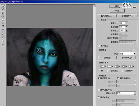This screenshot has width=139, height=106.
Task: Click the 全部復原 restore all button
Action: (127, 58)
